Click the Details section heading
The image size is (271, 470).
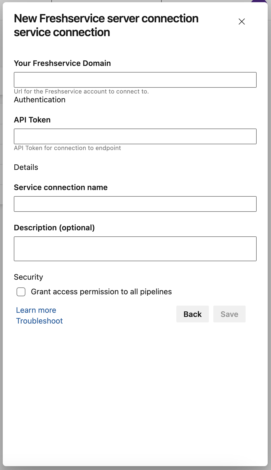26,167
